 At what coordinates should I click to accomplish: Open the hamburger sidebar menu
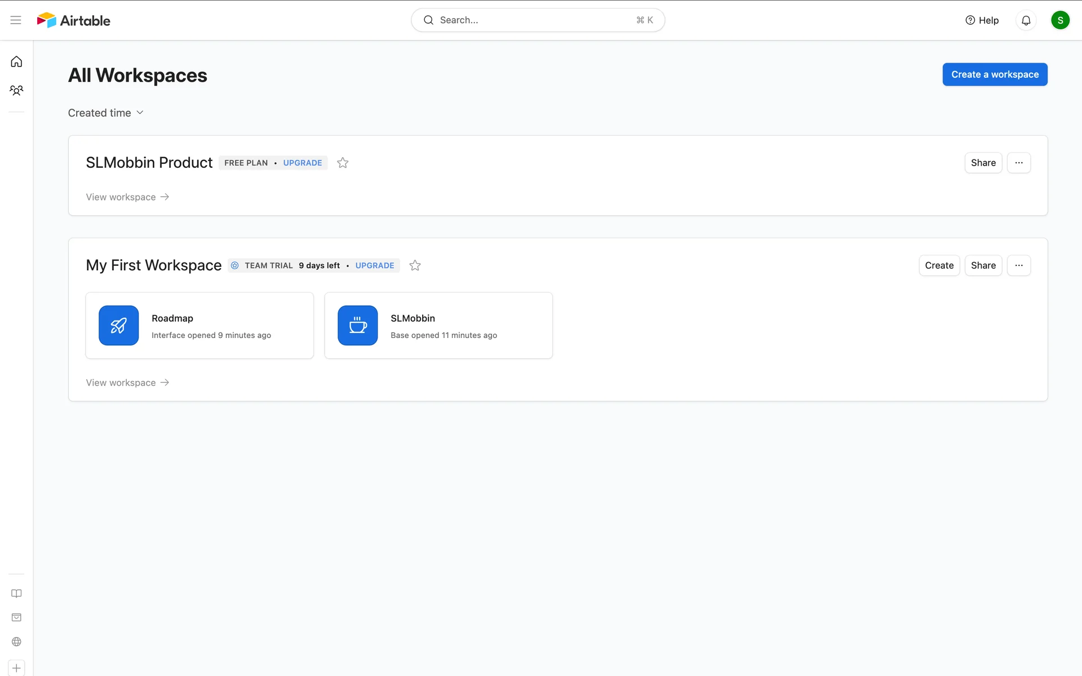[16, 20]
